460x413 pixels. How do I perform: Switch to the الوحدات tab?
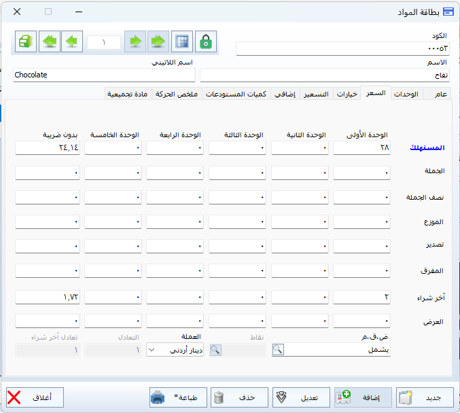(406, 94)
